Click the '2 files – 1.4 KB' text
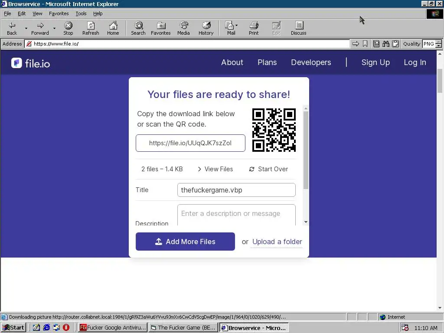Viewport: 444px width, 333px height. click(x=162, y=169)
